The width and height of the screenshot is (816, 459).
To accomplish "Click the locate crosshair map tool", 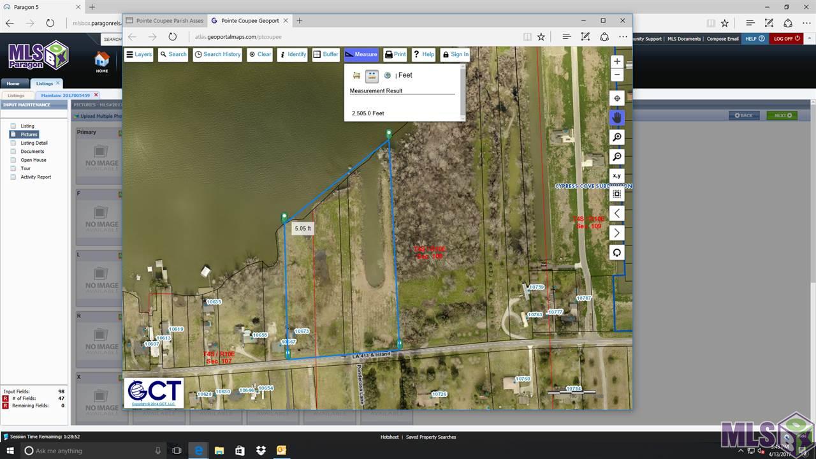I will (616, 98).
